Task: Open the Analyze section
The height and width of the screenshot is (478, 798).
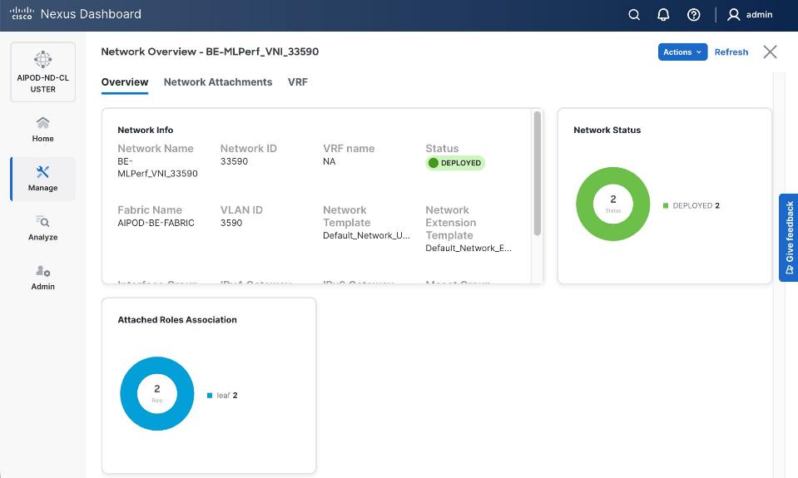Action: click(43, 227)
